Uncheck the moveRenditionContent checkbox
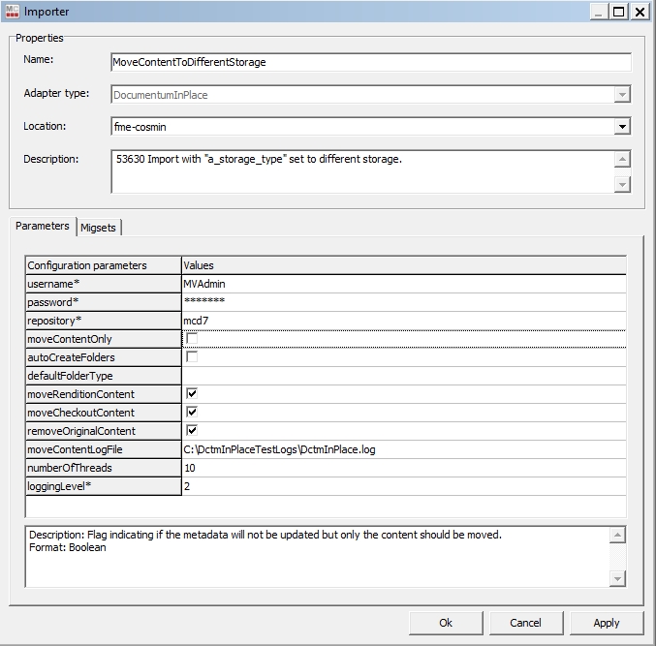This screenshot has height=646, width=656. click(192, 394)
